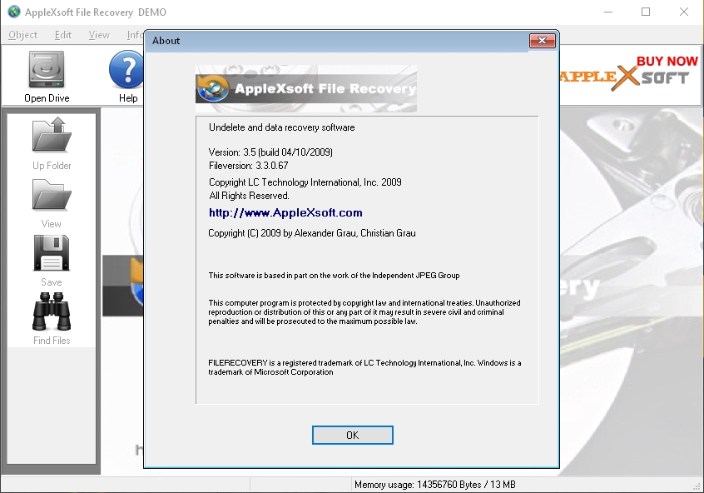The image size is (704, 493).
Task: Click the Open Drive hard disk icon
Action: click(x=47, y=69)
